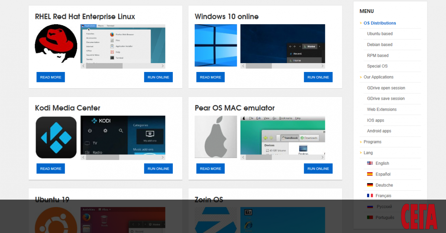The image size is (446, 233).
Task: Click the Kodi logo icon
Action: (x=56, y=137)
